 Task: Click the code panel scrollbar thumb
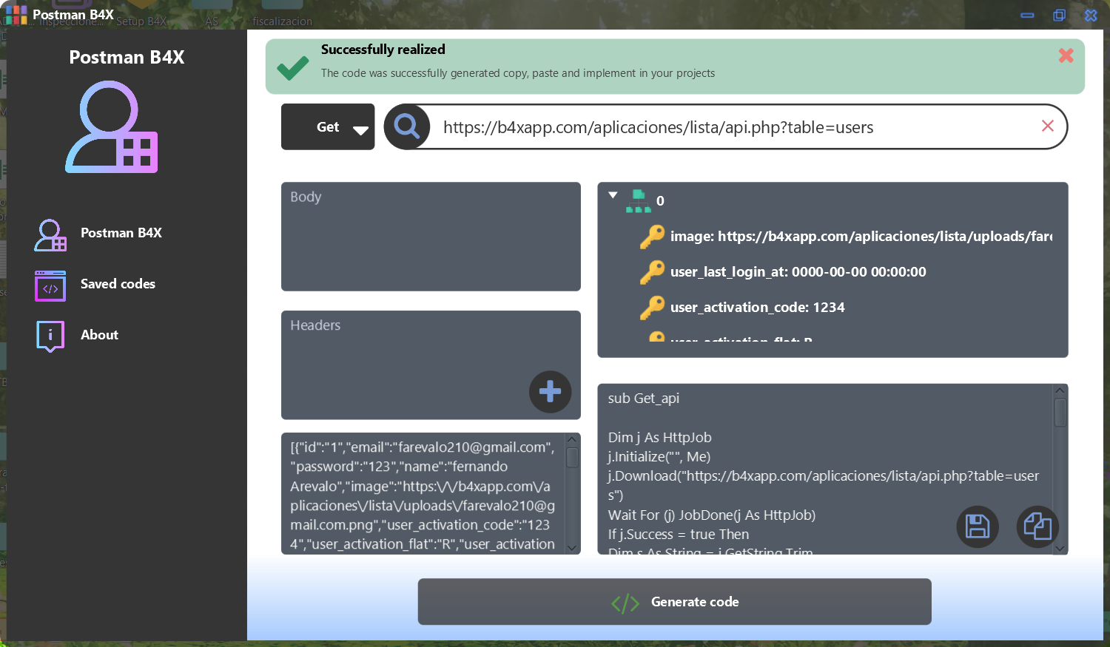point(1060,413)
